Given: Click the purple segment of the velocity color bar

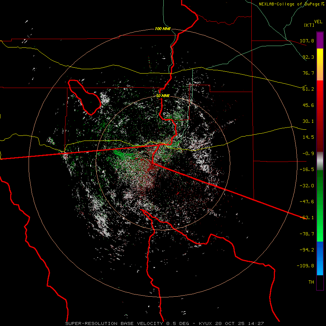Looking at the screenshot, I should (x=320, y=41).
